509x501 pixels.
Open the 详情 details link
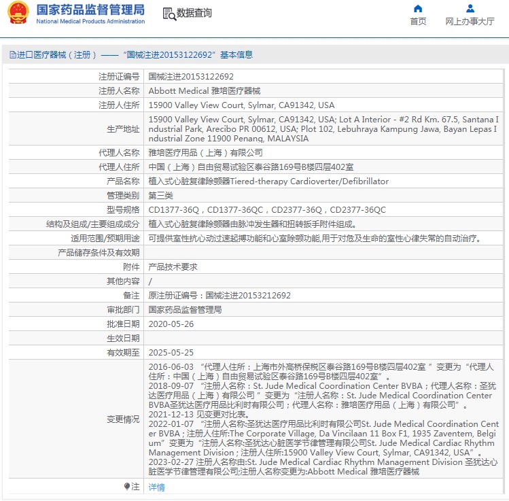pyautogui.click(x=156, y=487)
